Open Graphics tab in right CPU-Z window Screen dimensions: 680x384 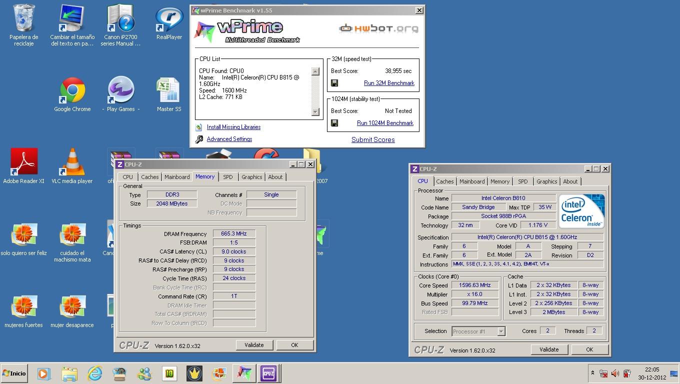[x=546, y=181]
